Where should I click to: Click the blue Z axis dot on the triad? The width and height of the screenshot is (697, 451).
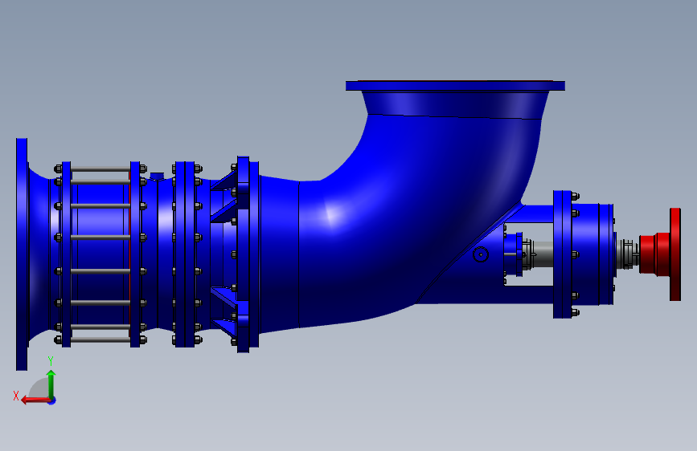[52, 400]
